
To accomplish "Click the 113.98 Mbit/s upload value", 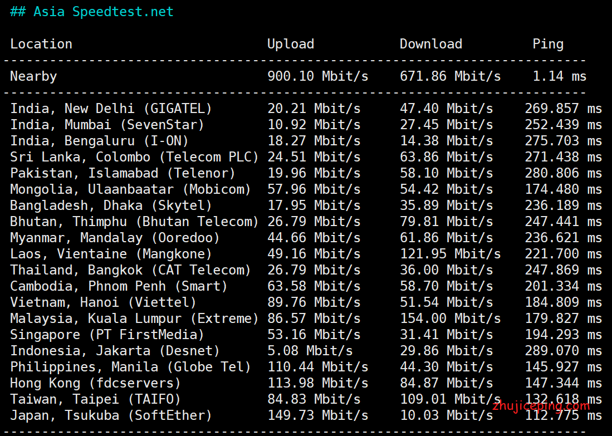I will tap(318, 383).
